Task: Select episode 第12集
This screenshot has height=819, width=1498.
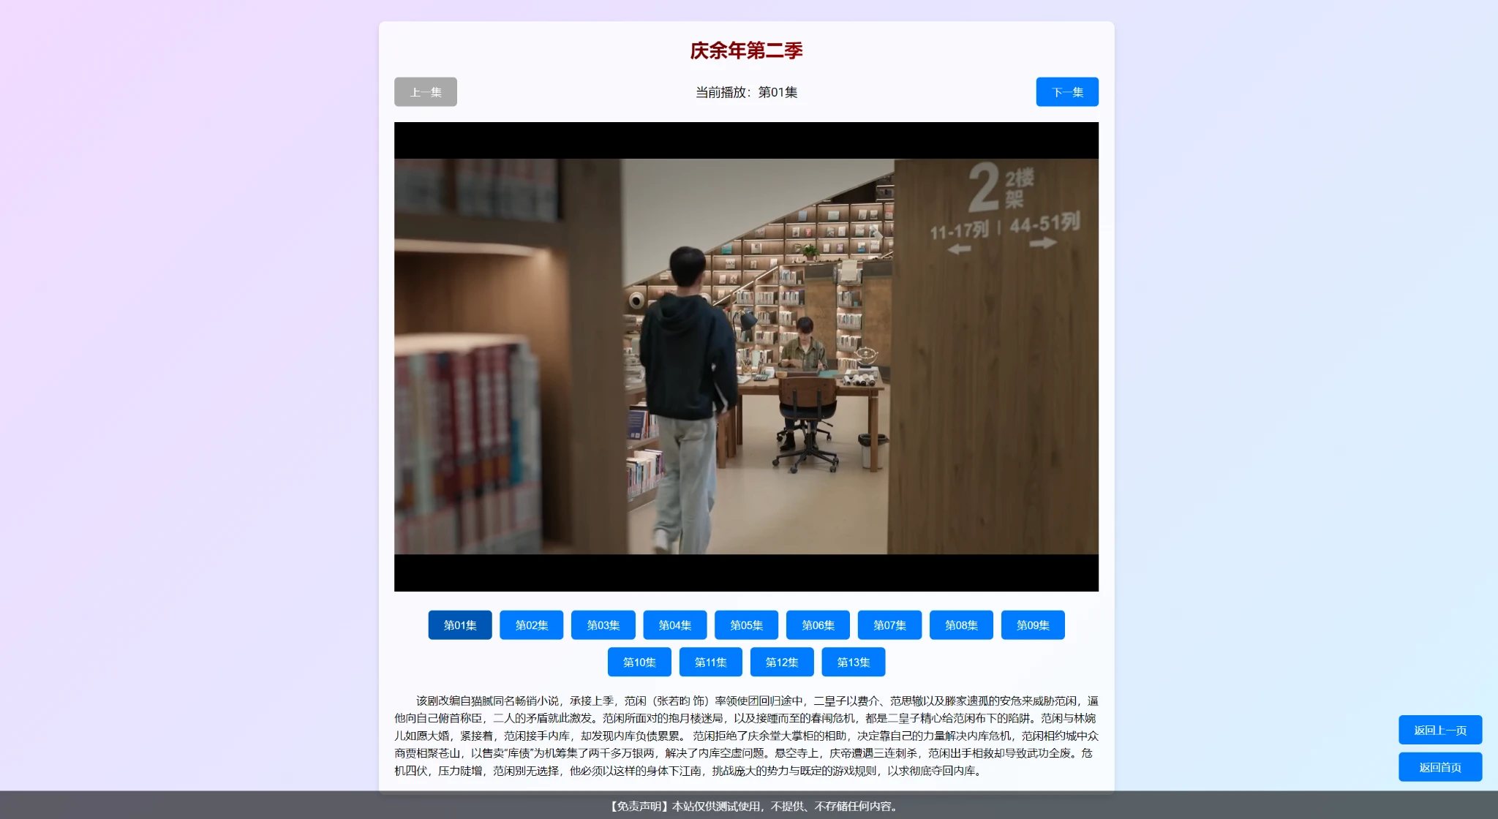Action: click(781, 663)
